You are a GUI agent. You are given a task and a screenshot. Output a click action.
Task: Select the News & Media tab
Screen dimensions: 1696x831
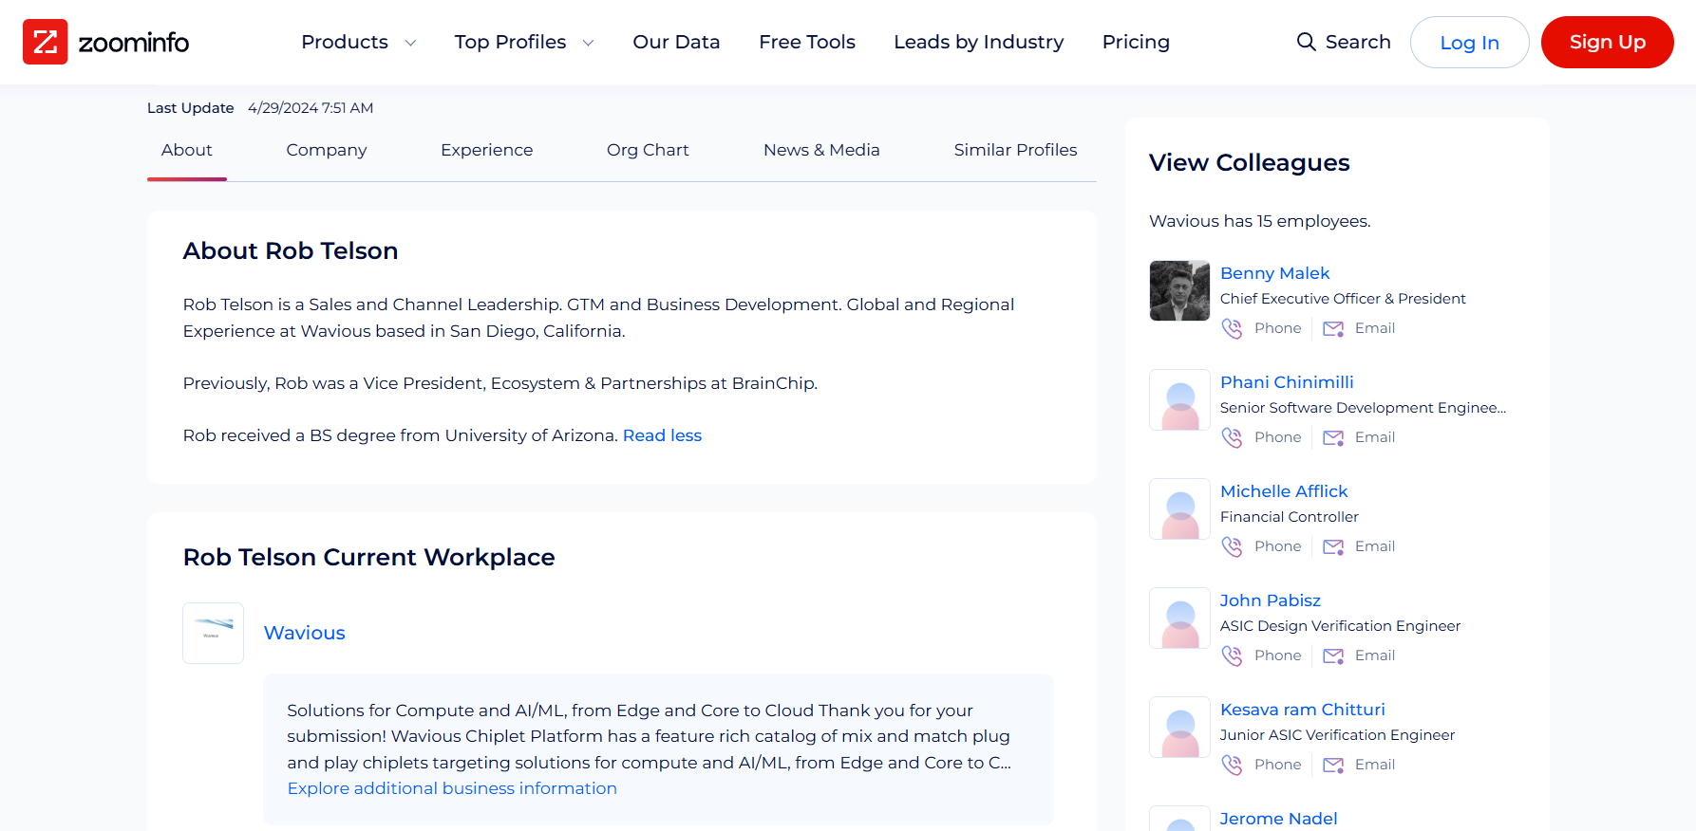821,150
